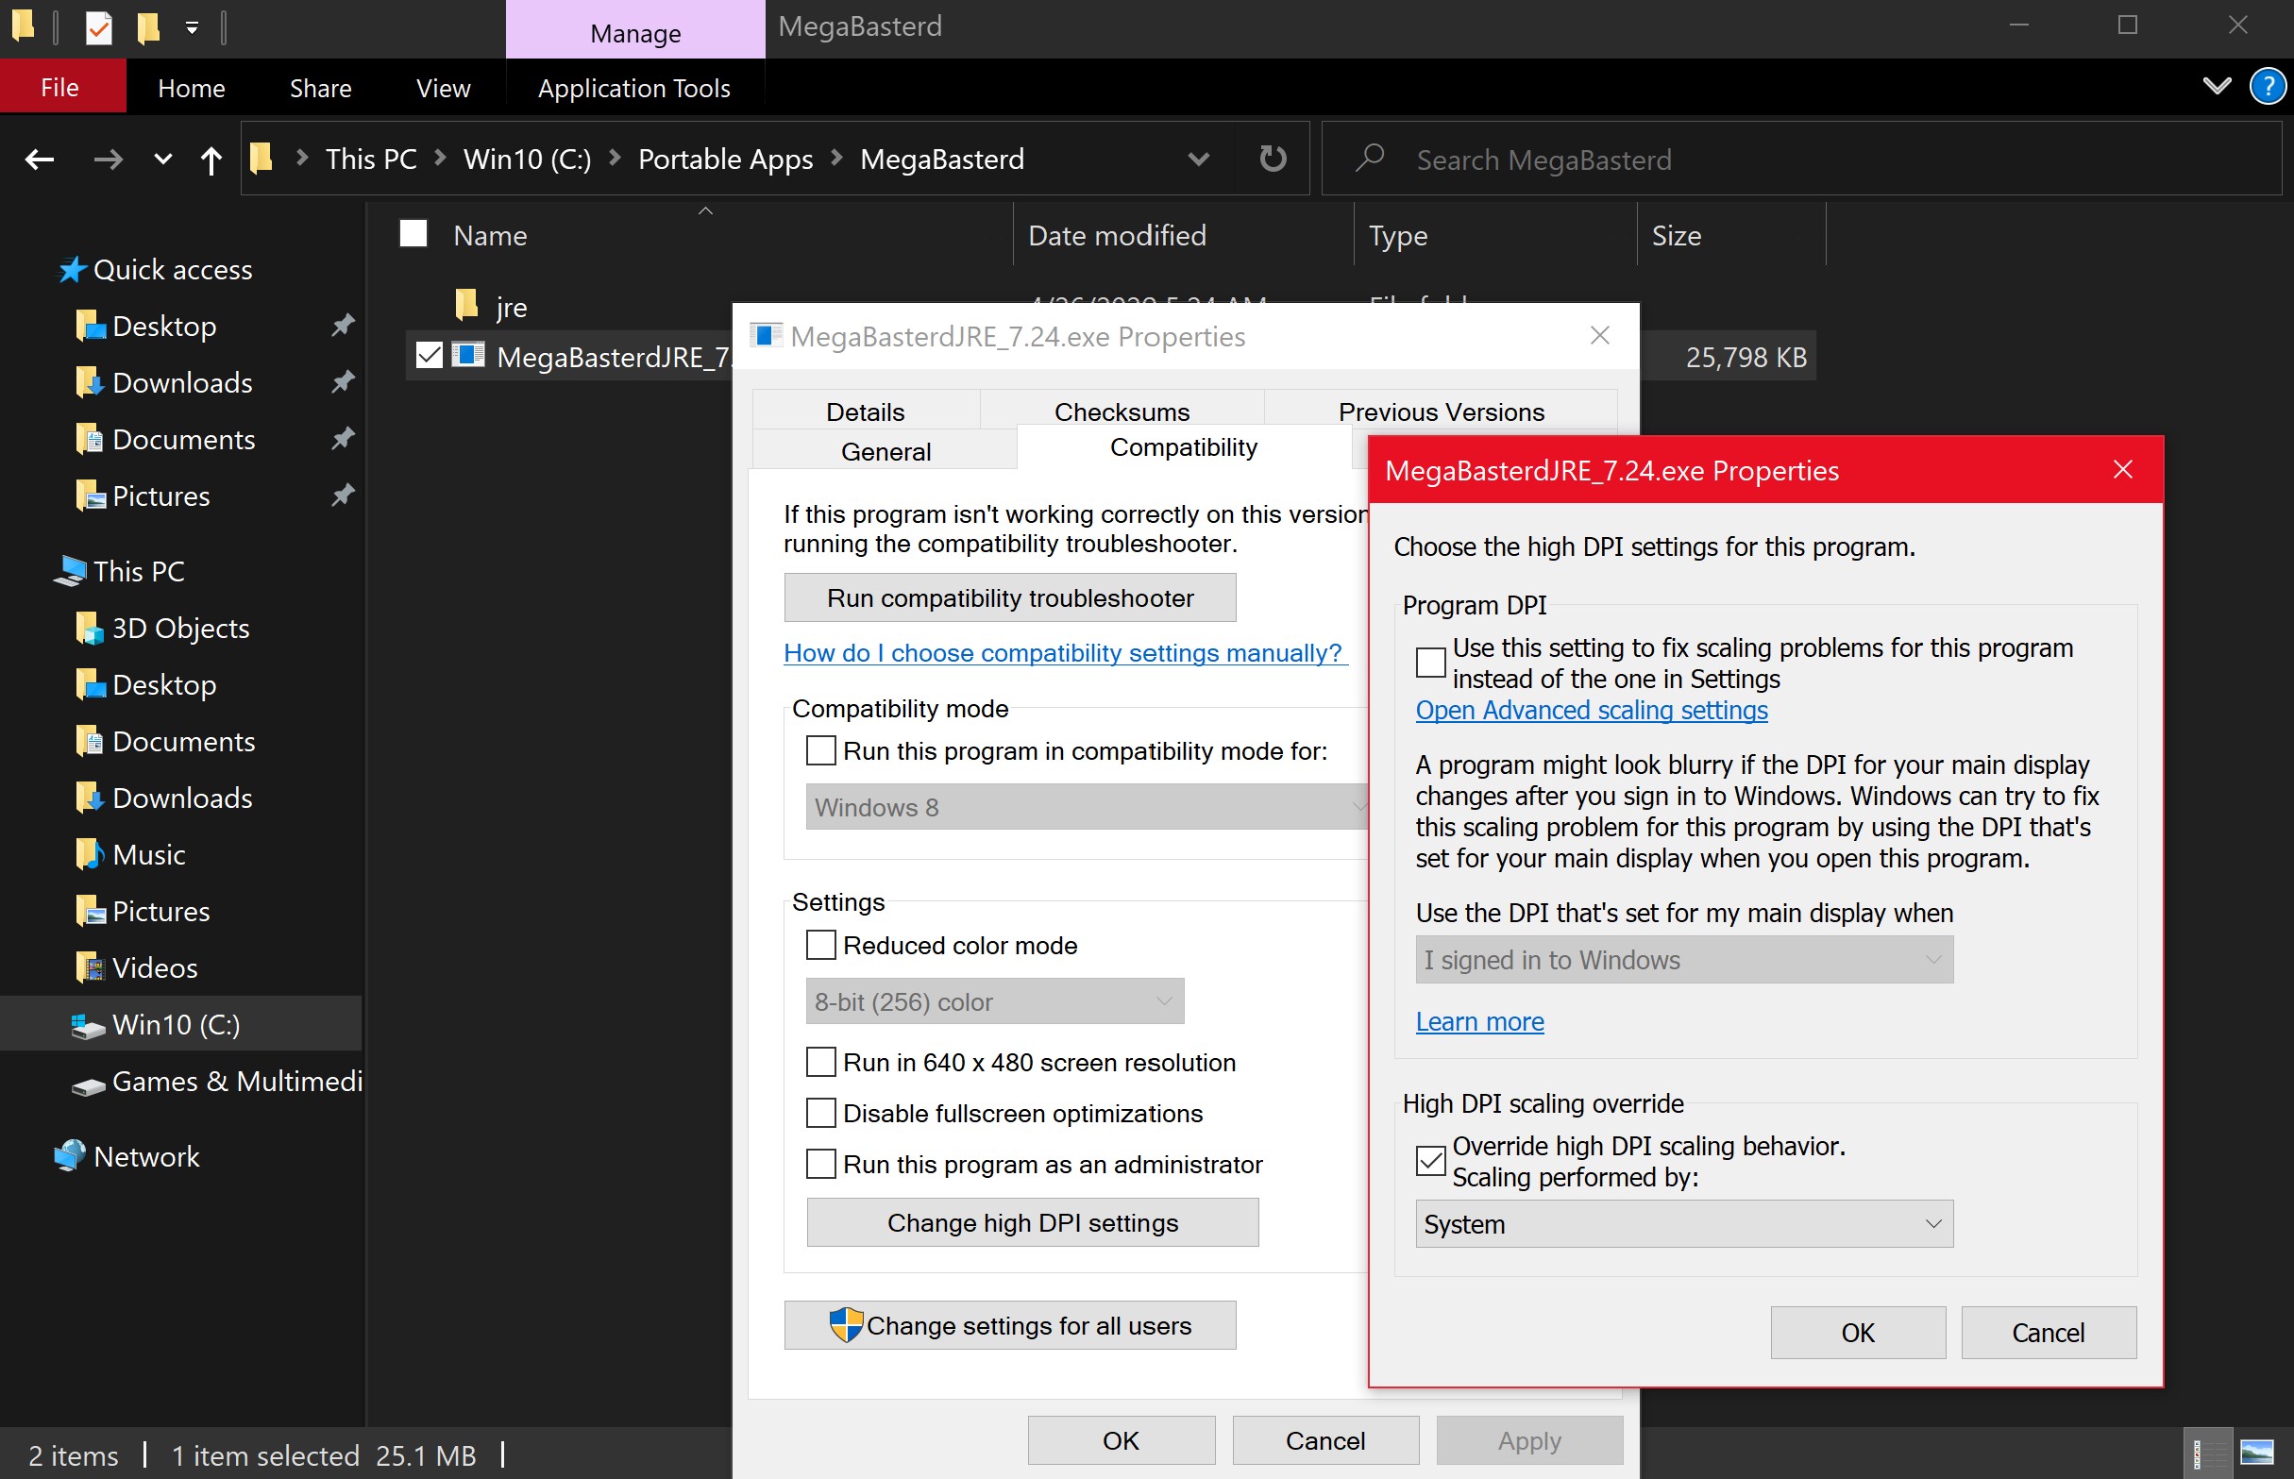Open the Windows 8 compatibility mode dropdown
The image size is (2294, 1479).
pyautogui.click(x=1087, y=807)
